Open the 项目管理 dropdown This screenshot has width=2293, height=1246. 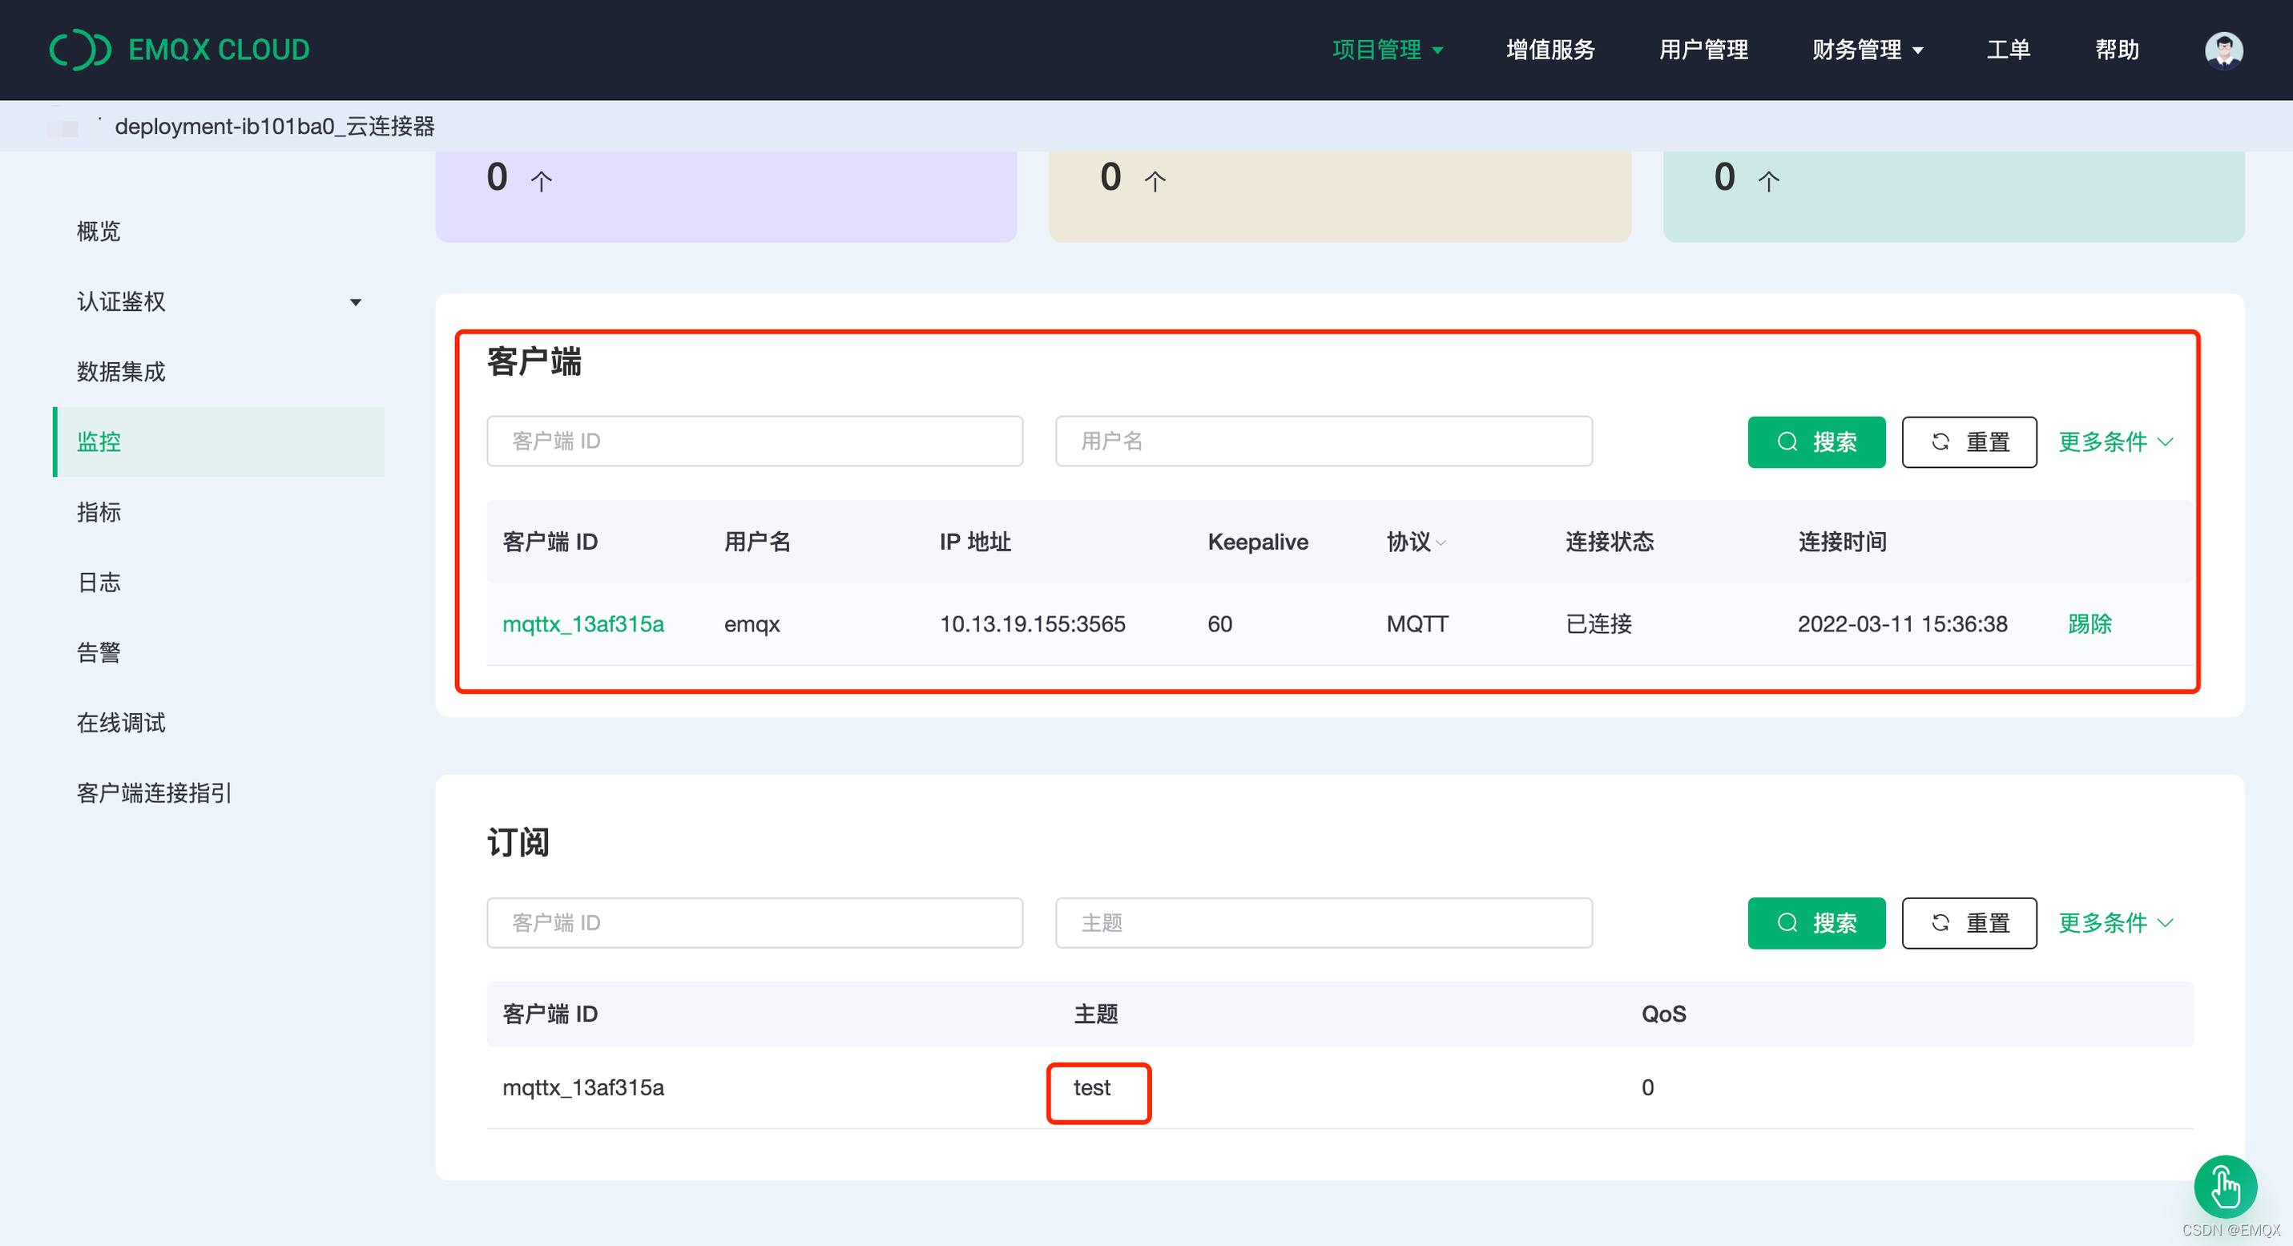tap(1387, 50)
